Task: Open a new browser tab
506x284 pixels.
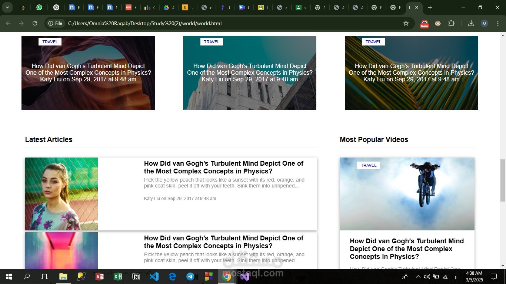Action: [430, 7]
